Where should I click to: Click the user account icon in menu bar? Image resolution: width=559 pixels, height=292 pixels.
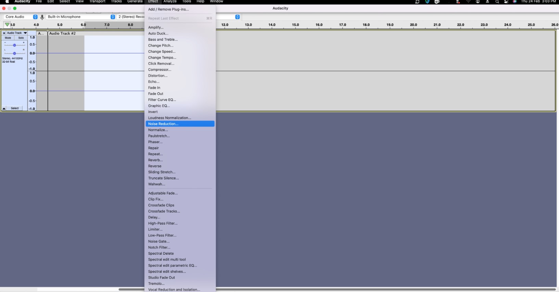pyautogui.click(x=478, y=2)
